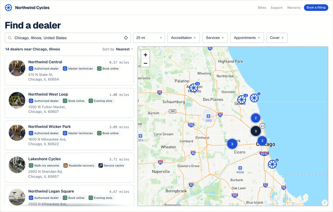Click Northwind Central Master technician badge

click(79, 68)
